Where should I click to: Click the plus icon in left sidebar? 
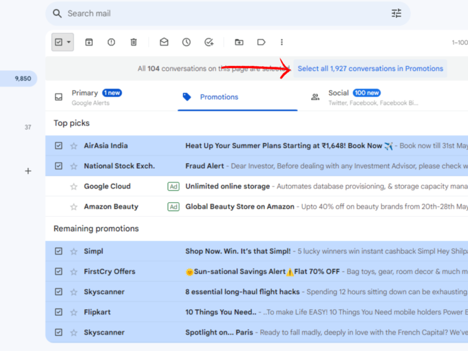click(28, 171)
